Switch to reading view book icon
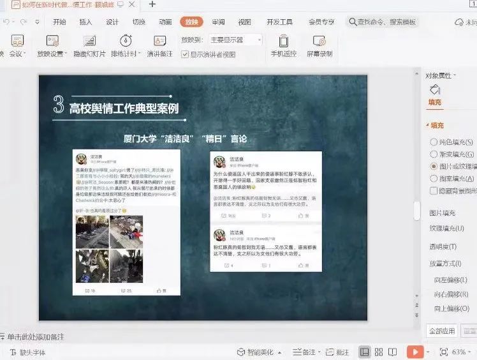477x360 pixels. pos(392,352)
